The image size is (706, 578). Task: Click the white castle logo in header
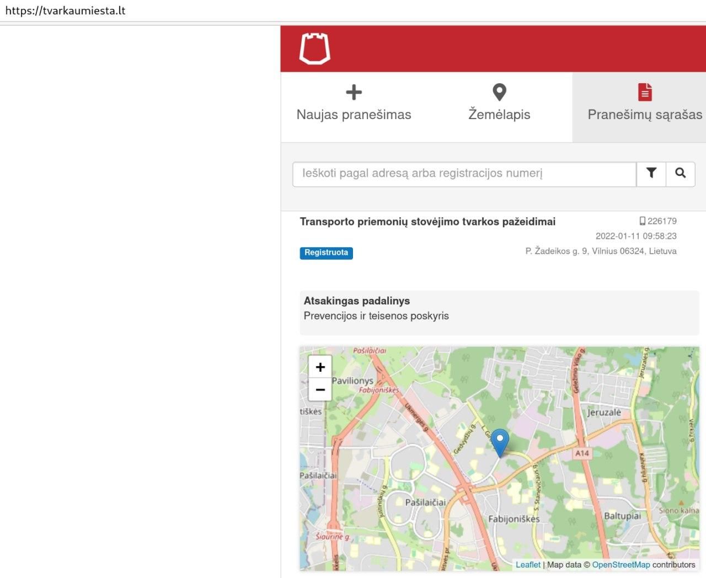314,49
